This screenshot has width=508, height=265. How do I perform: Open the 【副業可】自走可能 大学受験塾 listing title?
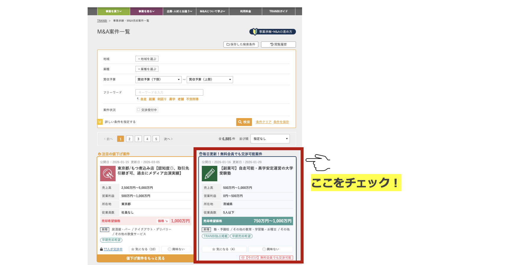coord(256,171)
